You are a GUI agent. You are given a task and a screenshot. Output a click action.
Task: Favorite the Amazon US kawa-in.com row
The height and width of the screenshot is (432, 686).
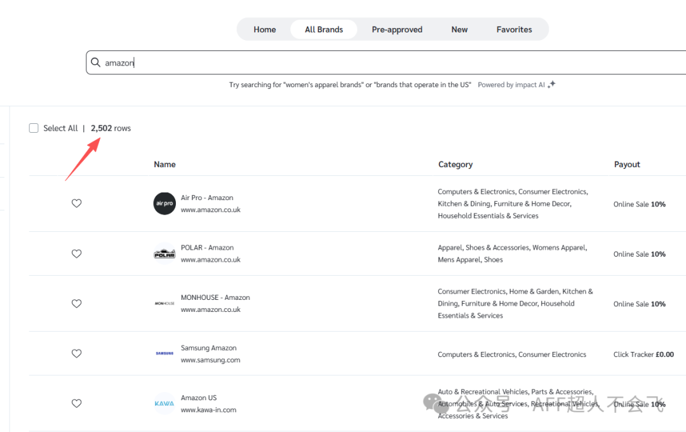click(x=77, y=403)
